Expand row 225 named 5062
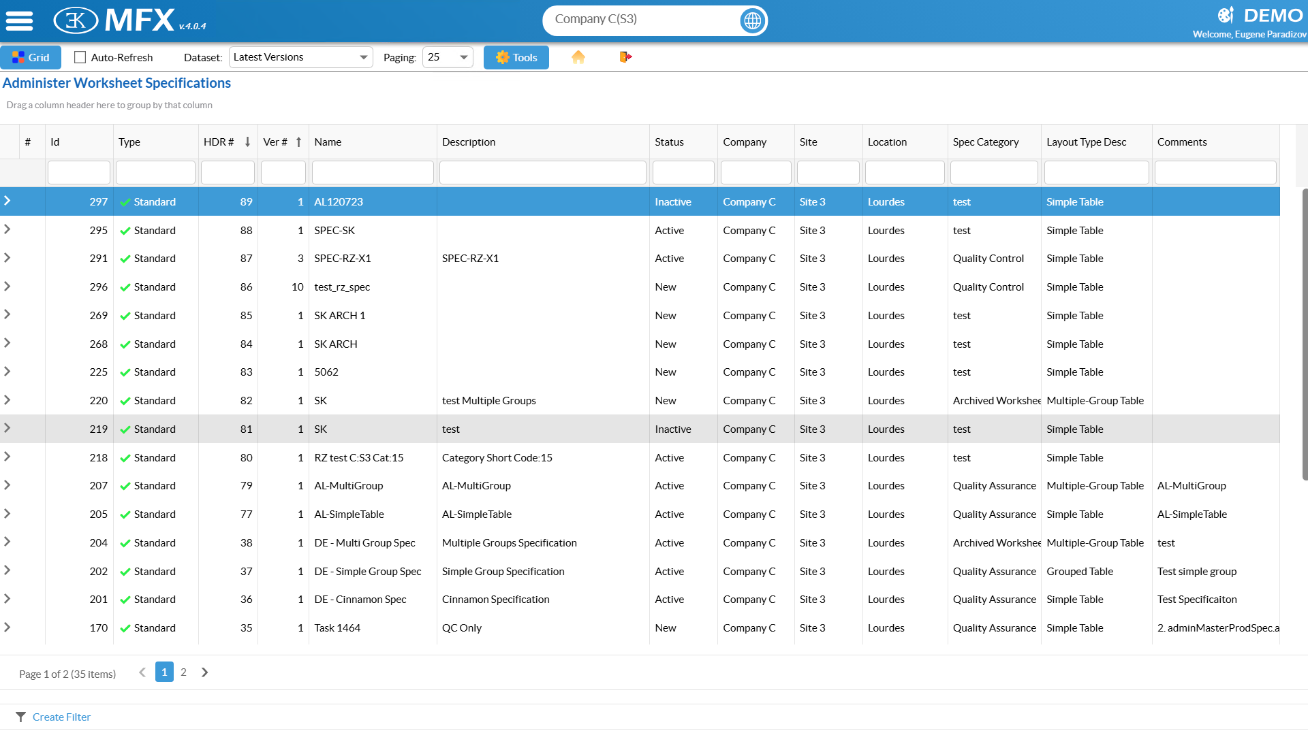Viewport: 1308px width, 735px height. coord(7,372)
